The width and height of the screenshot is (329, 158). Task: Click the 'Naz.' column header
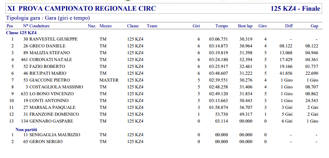pyautogui.click(x=92, y=26)
